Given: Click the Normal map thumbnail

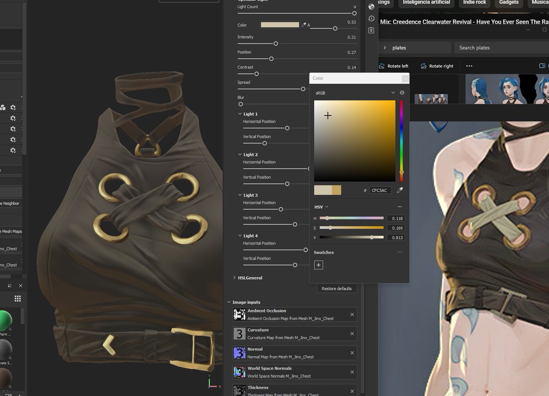Looking at the screenshot, I should point(239,353).
